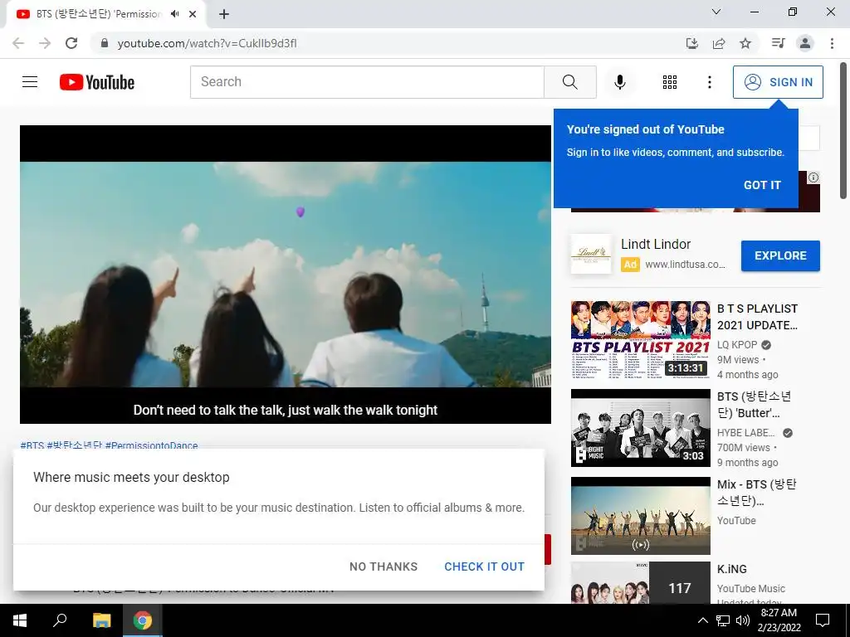Open the www.lindtusa.co ad link

click(x=685, y=265)
